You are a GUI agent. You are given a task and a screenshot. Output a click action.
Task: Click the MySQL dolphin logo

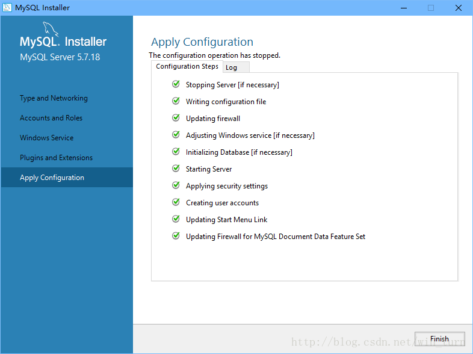[52, 30]
